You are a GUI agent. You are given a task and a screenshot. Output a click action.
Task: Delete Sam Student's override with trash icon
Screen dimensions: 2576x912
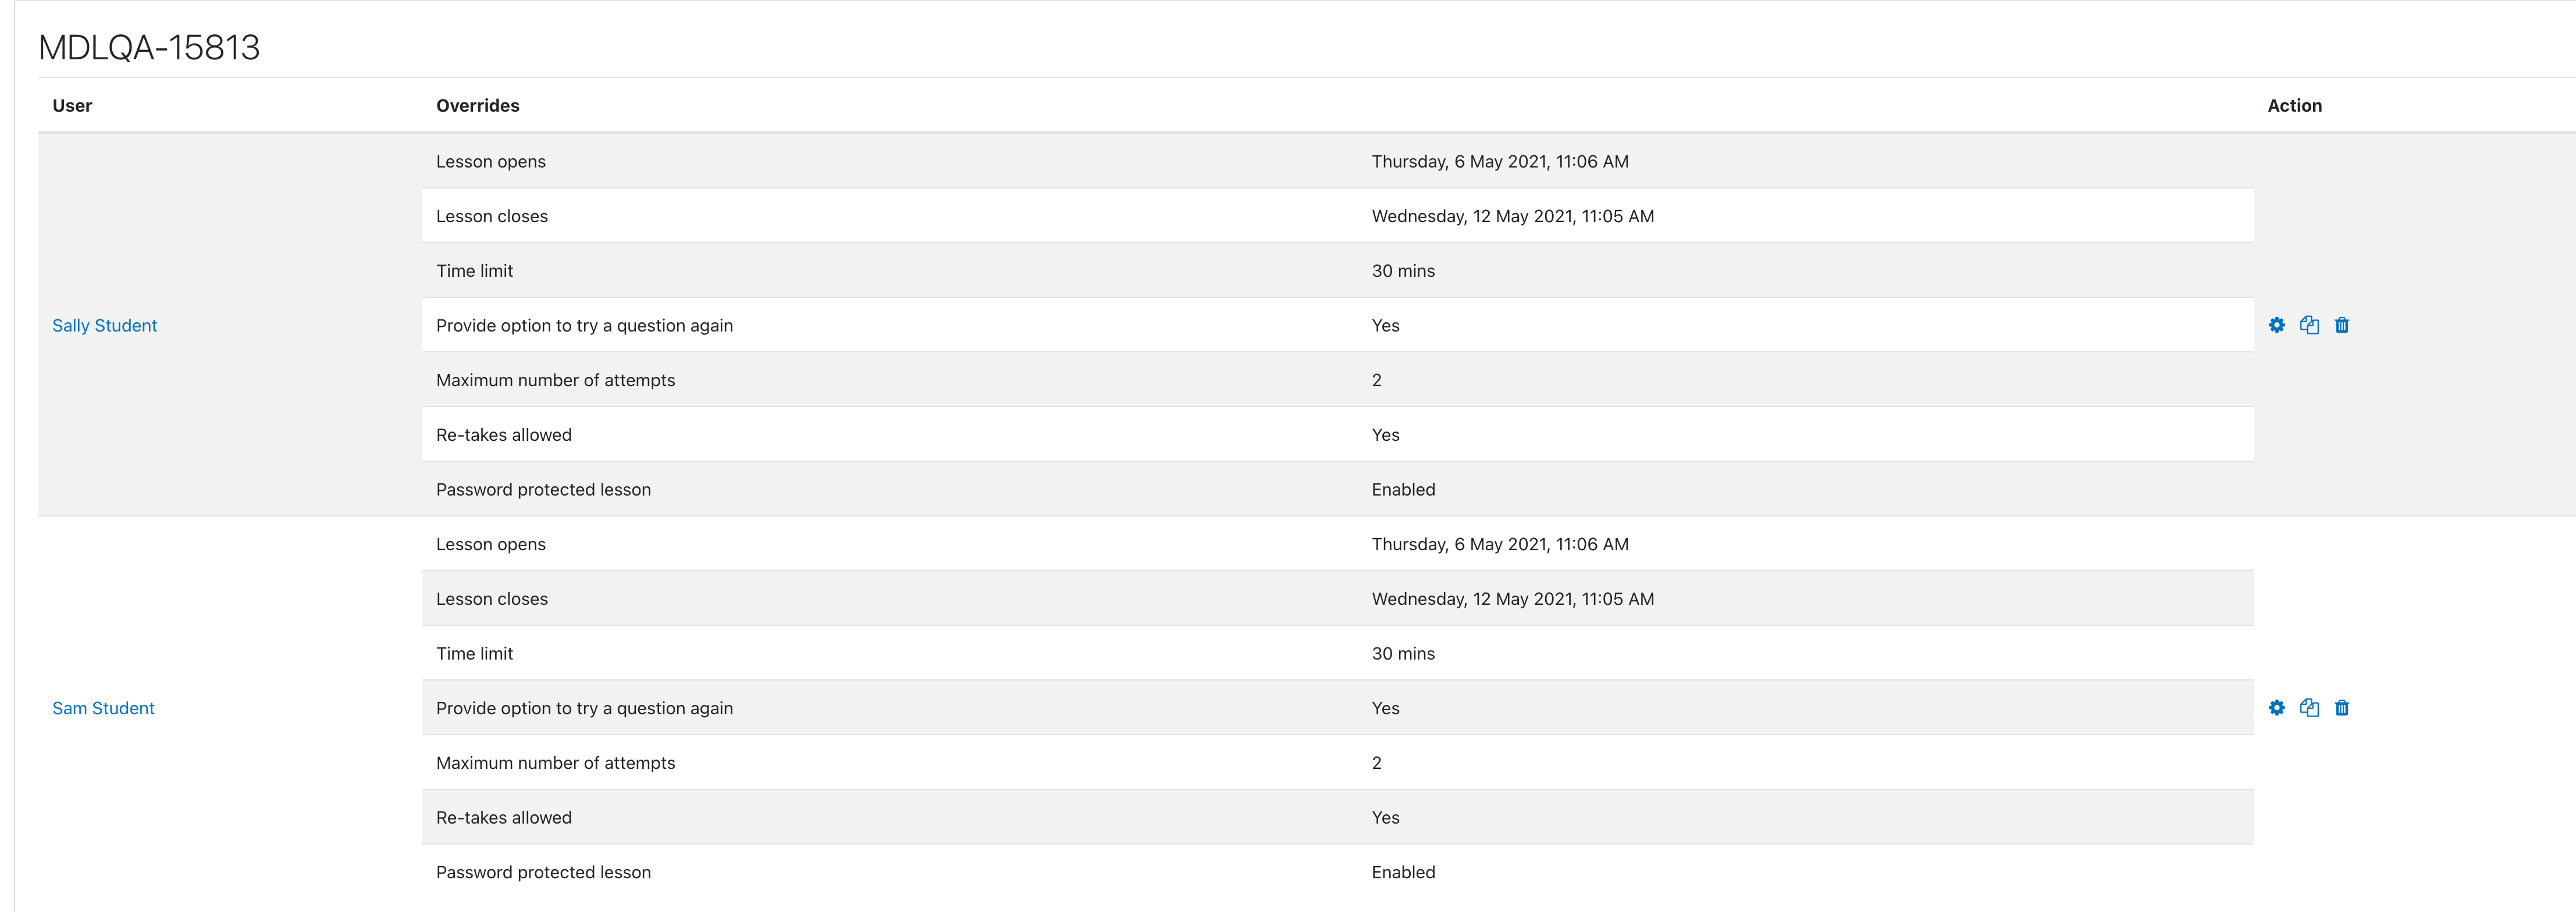point(2342,708)
